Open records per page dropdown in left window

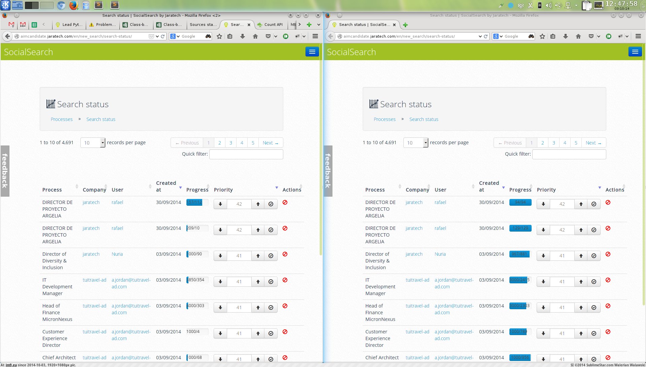point(93,143)
